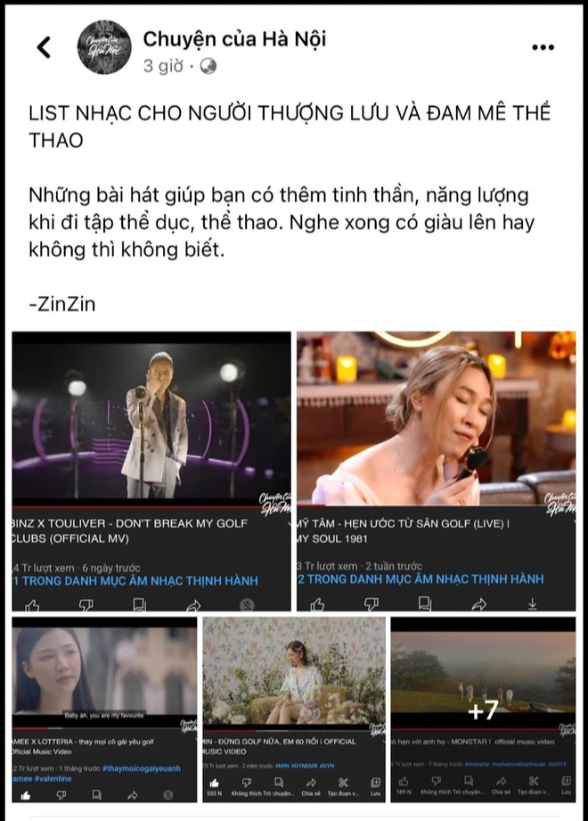The height and width of the screenshot is (821, 588).
Task: Click the #thaymoicogaiyeuanh hashtag link
Action: coord(142,768)
